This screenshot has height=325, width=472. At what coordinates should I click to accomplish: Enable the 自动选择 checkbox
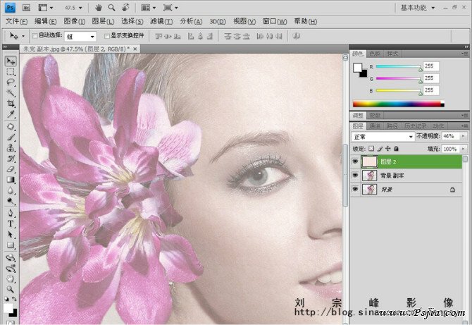[35, 35]
